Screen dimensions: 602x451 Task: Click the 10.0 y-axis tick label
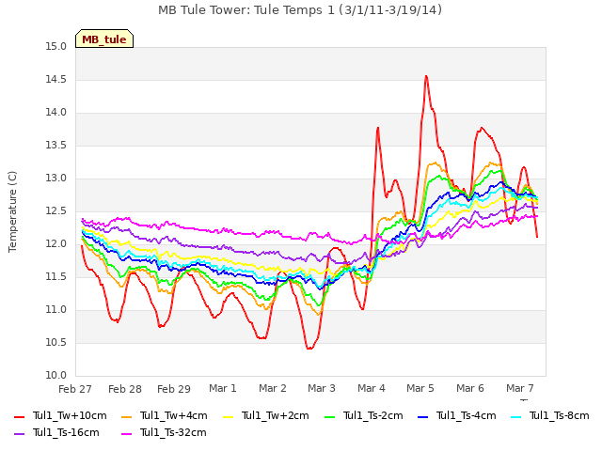click(56, 376)
